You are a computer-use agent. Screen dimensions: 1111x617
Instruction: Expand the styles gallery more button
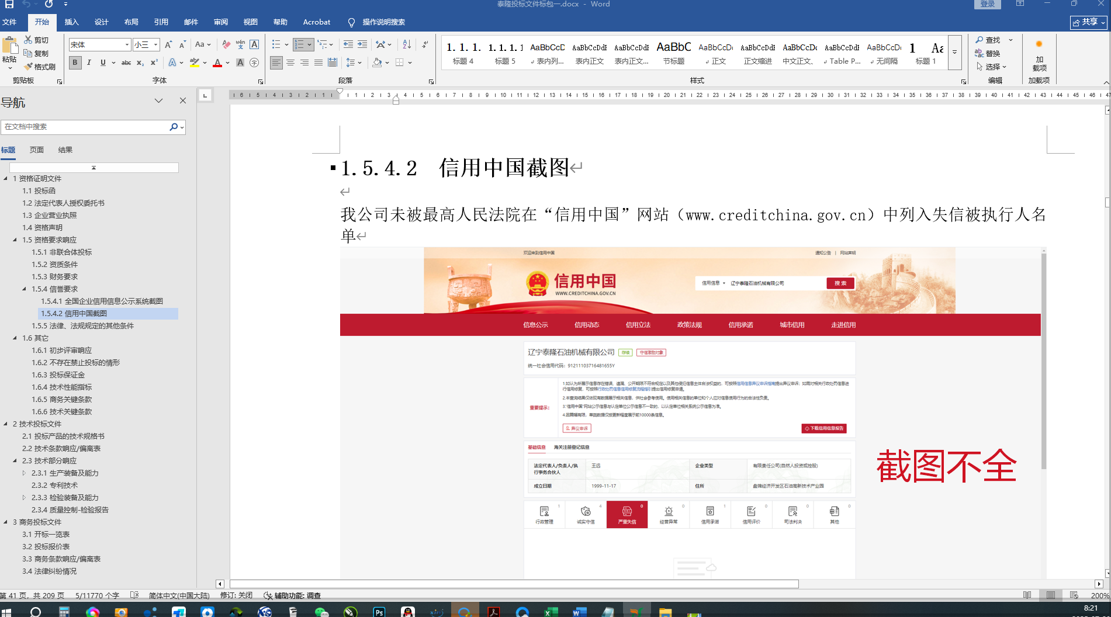point(955,52)
